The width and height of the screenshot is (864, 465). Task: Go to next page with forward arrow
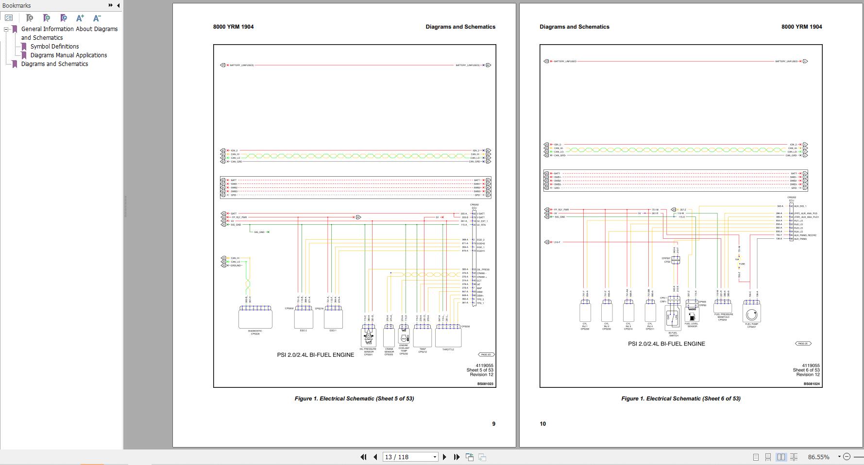coord(444,457)
